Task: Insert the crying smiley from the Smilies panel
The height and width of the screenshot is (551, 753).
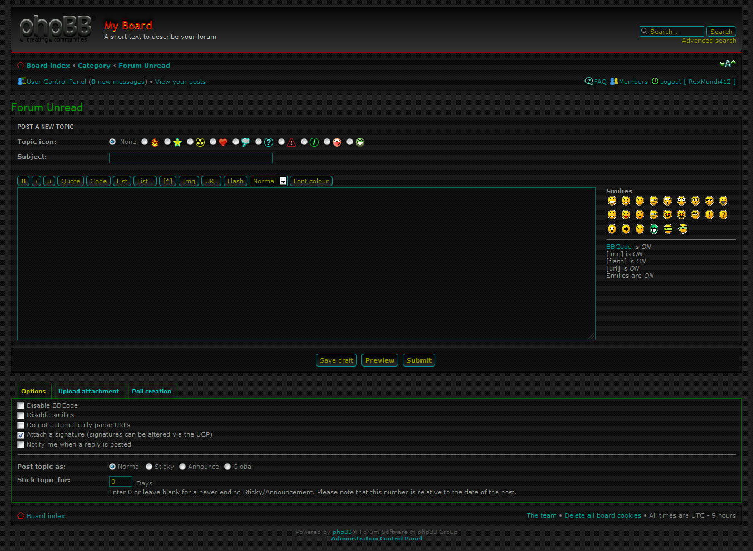Action: coord(653,214)
